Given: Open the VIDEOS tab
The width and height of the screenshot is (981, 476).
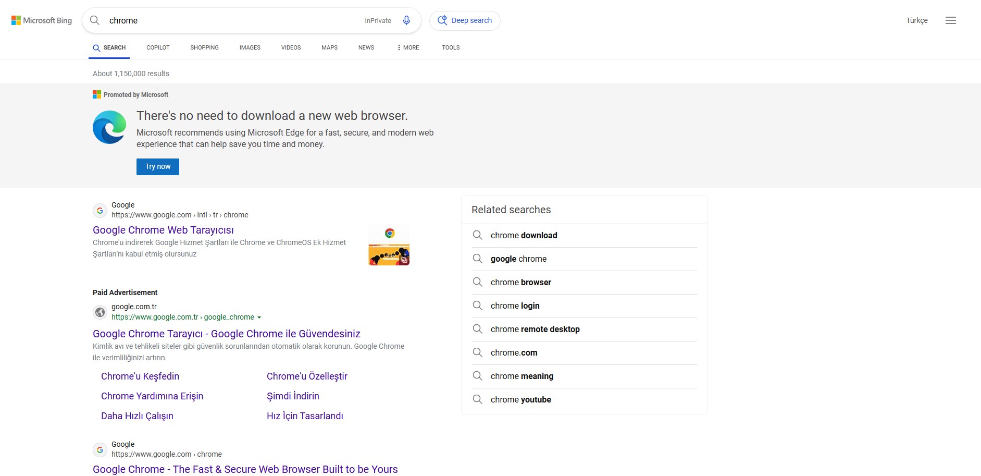Looking at the screenshot, I should pos(291,47).
